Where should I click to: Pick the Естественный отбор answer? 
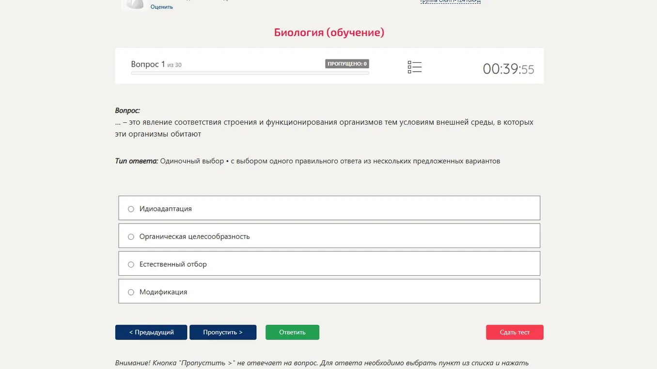(x=329, y=264)
